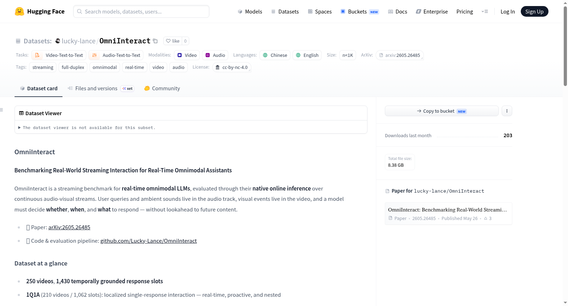Click the Log In link
The height and width of the screenshot is (306, 568).
(x=508, y=11)
